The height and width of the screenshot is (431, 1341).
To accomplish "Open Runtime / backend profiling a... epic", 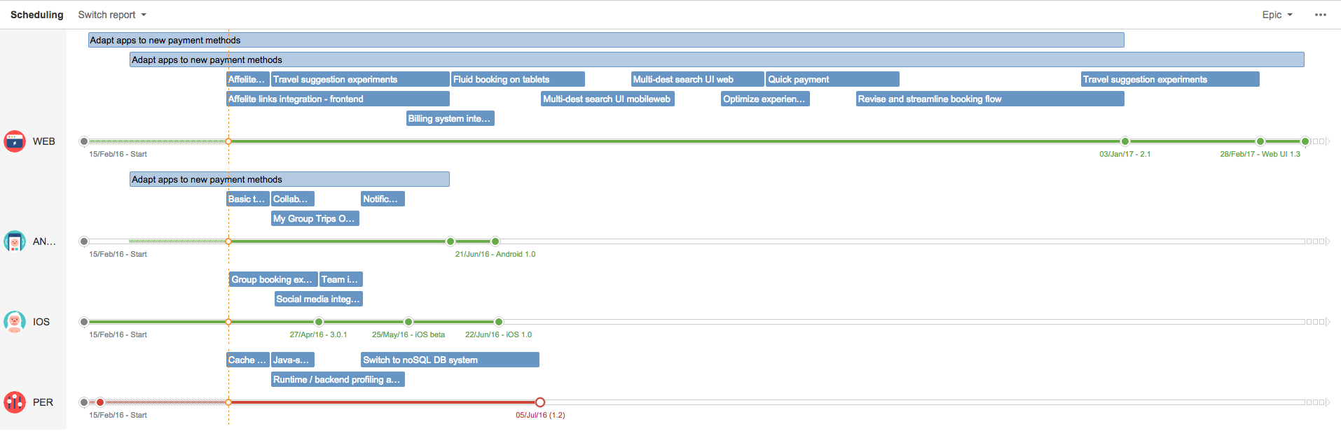I will point(338,379).
